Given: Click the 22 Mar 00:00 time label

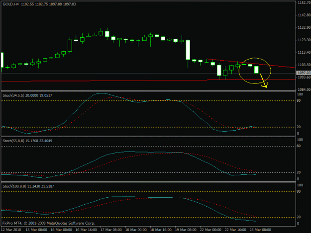Looking at the screenshot, I should [x=210, y=230].
